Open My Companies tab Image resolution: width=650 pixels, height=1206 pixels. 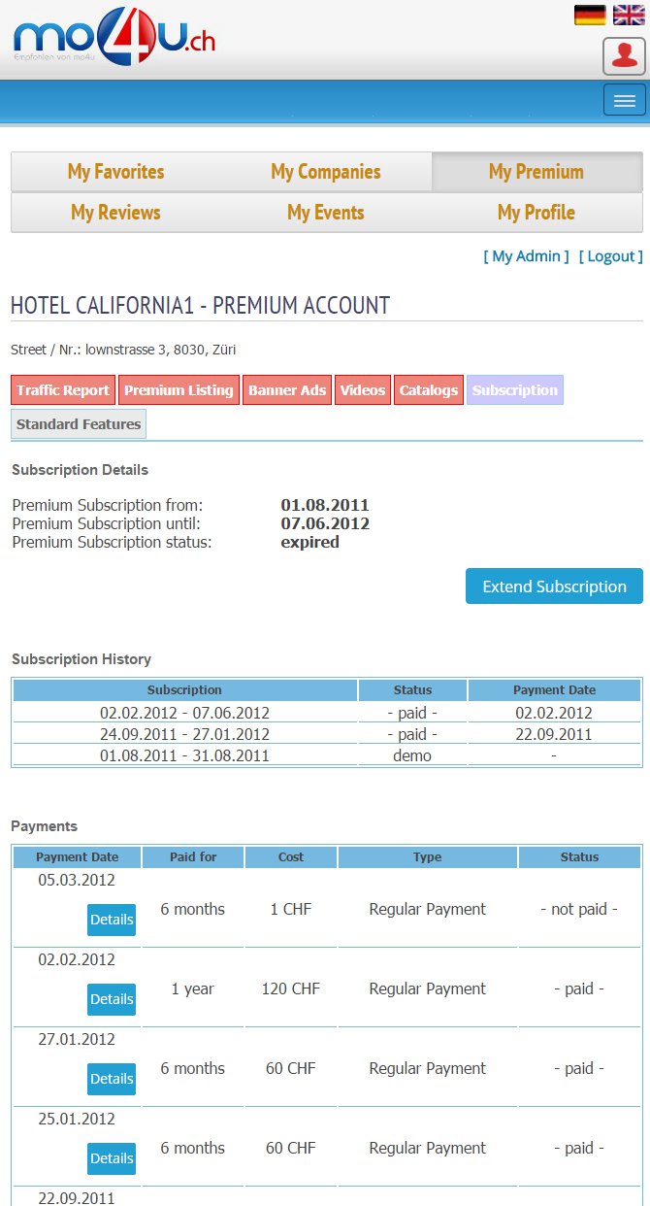pyautogui.click(x=326, y=172)
